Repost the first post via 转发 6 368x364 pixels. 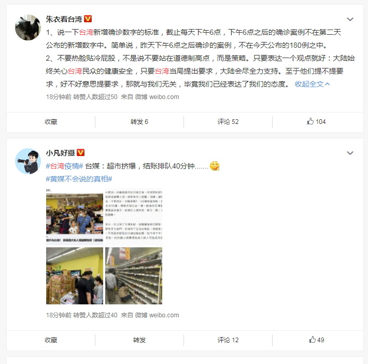139,122
